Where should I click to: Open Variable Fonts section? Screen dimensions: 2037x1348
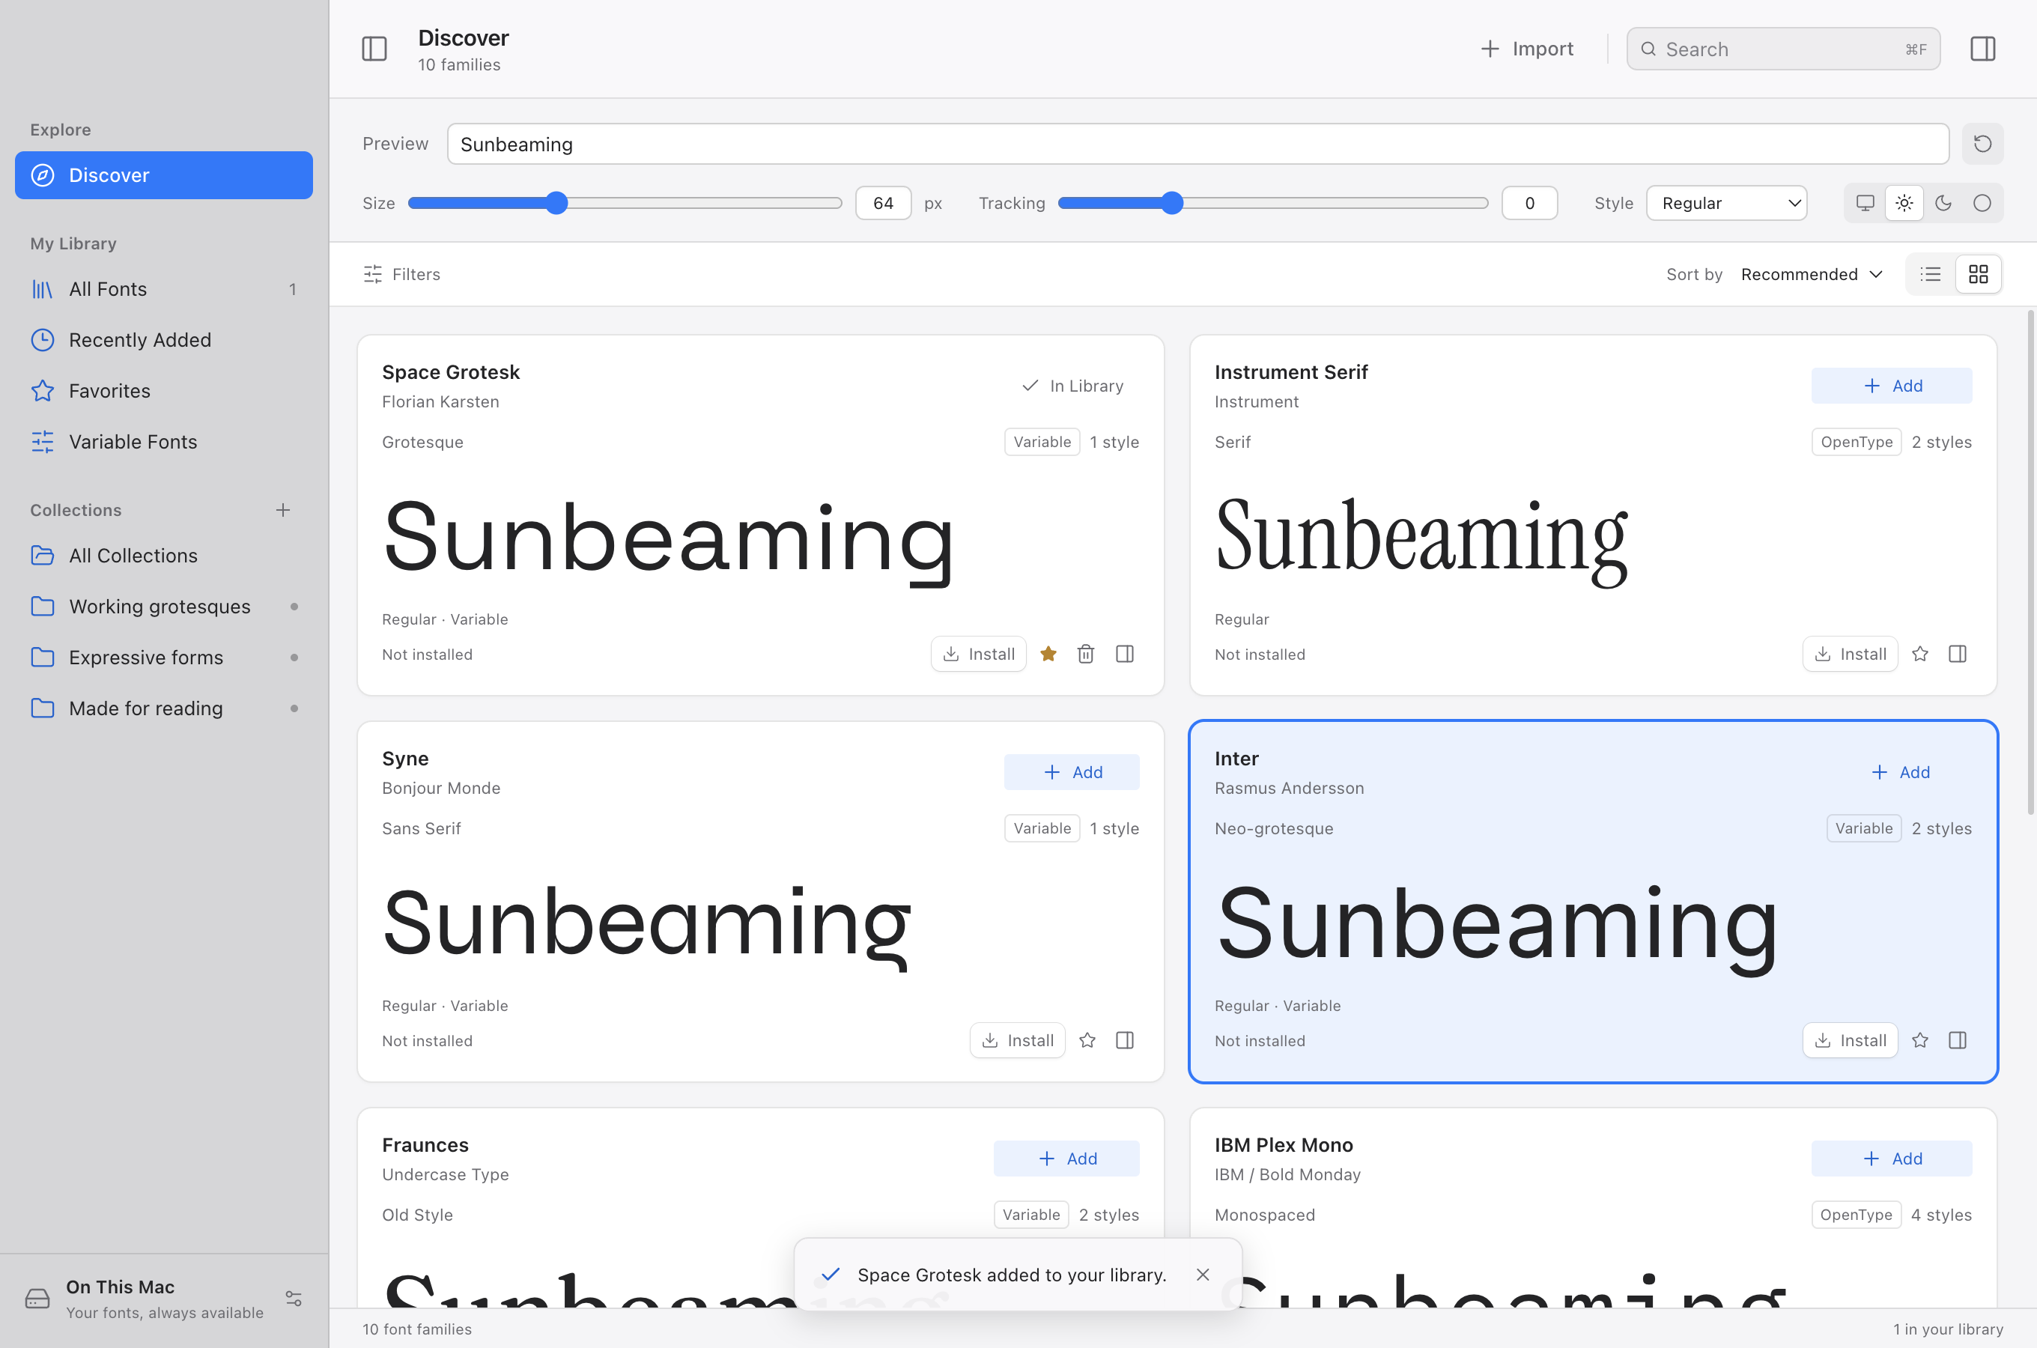(163, 441)
